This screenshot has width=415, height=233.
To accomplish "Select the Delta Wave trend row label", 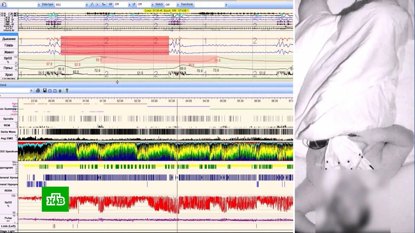I will [x=9, y=132].
